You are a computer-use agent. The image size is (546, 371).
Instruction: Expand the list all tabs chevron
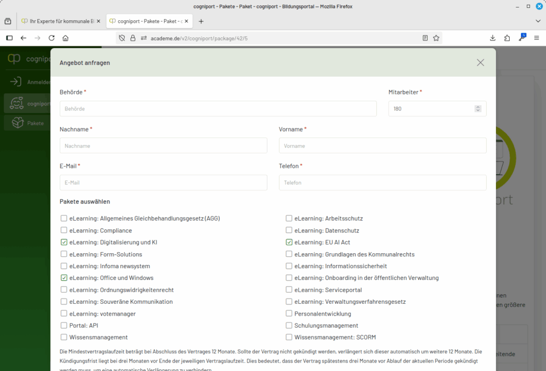pyautogui.click(x=537, y=21)
